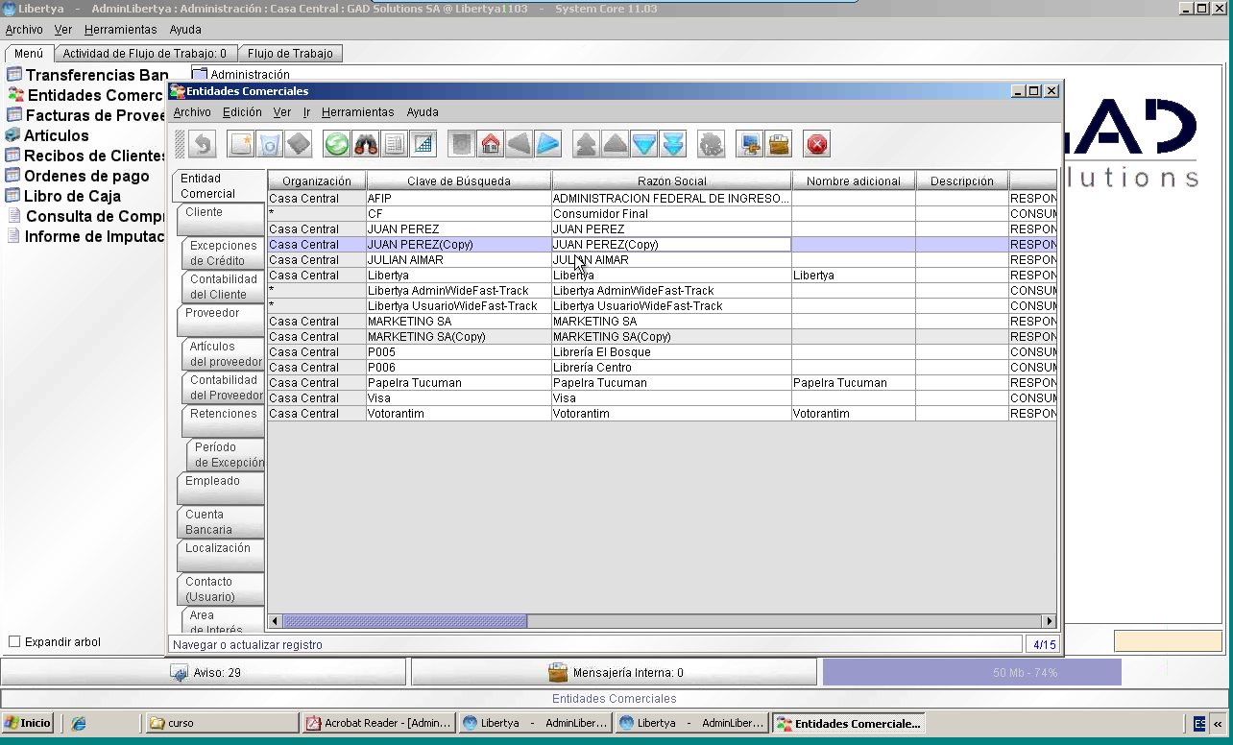Open Excepciones de Crédito side tab
1233x745 pixels.
point(223,252)
